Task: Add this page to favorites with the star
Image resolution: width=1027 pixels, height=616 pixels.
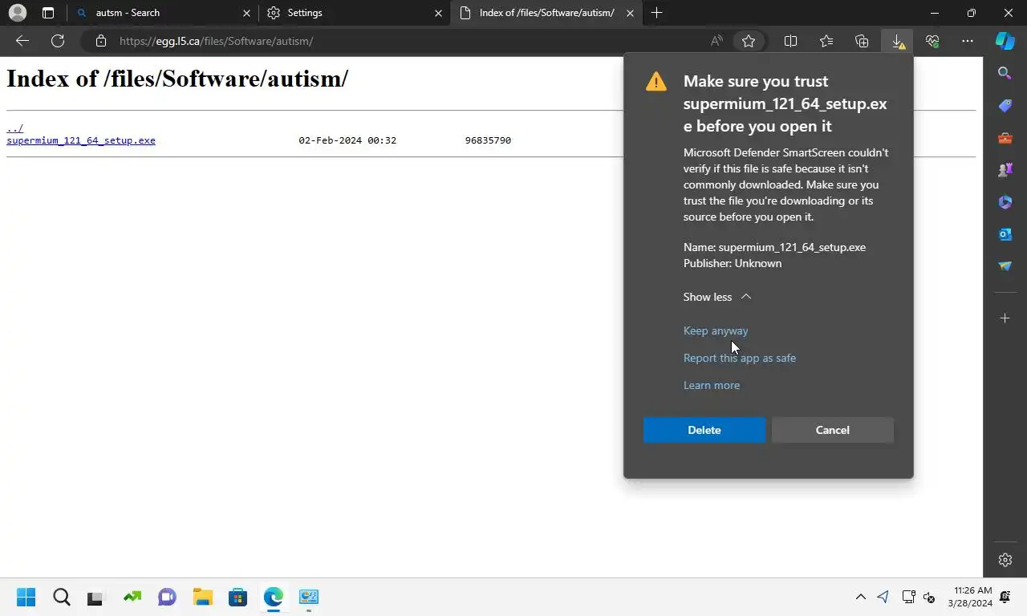Action: pyautogui.click(x=749, y=41)
